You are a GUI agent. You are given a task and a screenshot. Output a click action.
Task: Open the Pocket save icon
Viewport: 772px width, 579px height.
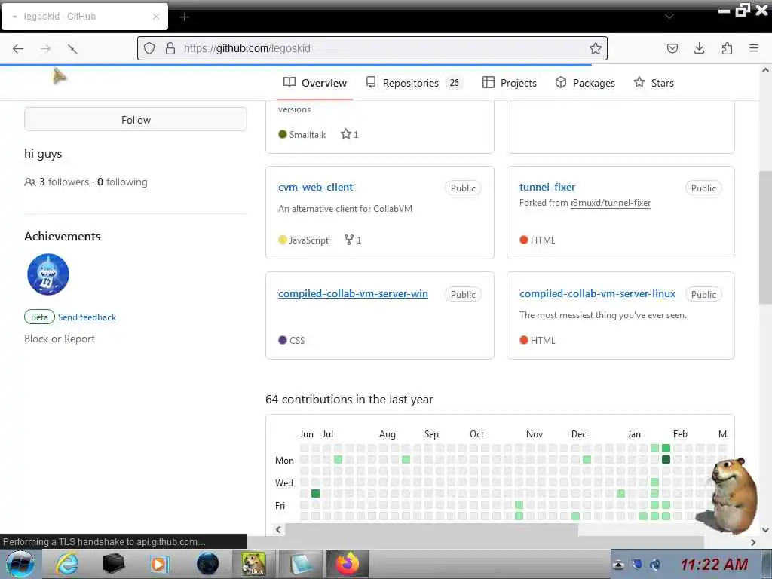672,48
